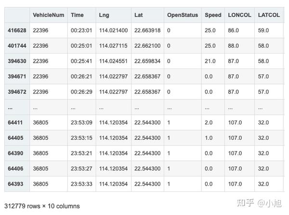Click row index 64393

pos(15,184)
